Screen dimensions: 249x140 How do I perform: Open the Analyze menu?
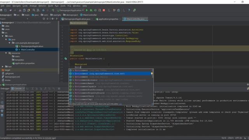(33, 6)
